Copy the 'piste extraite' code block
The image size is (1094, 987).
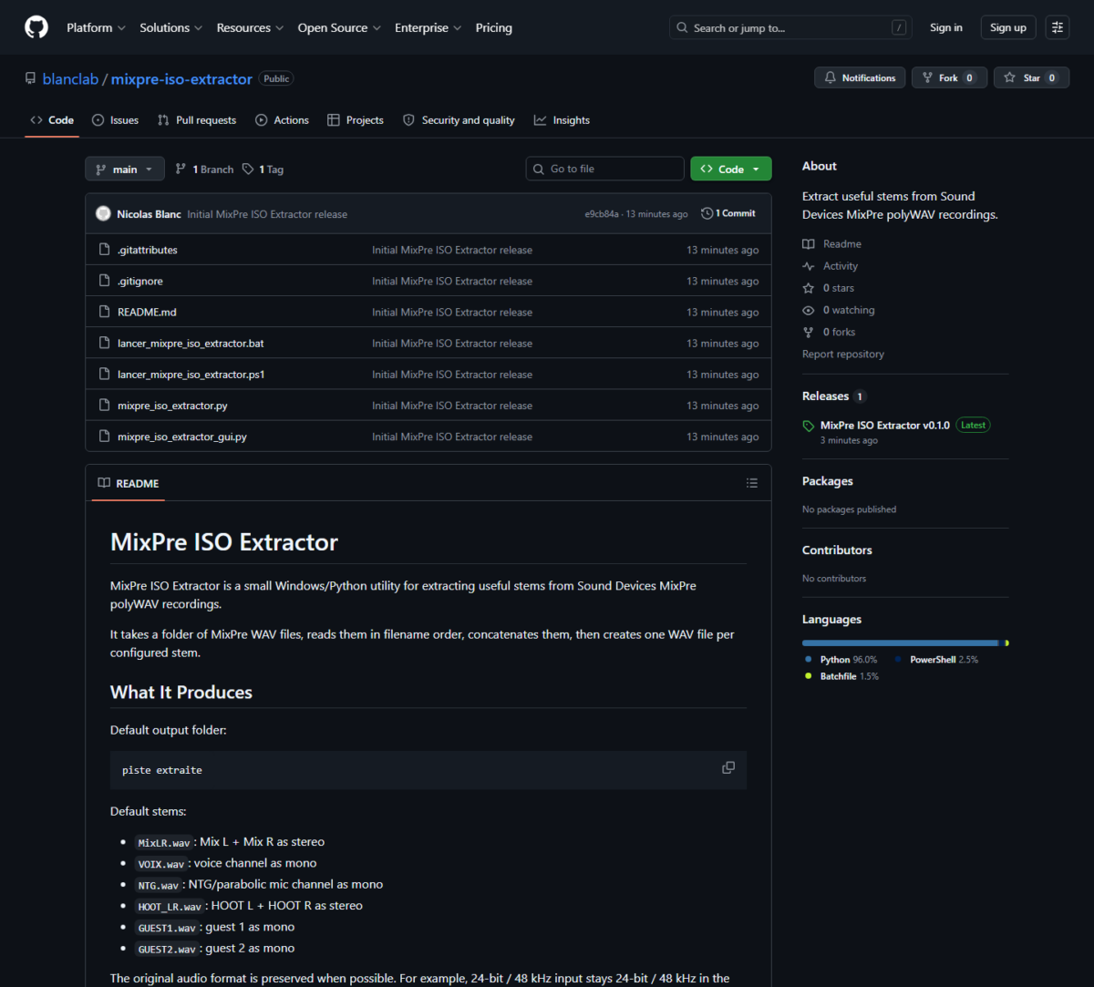click(728, 767)
